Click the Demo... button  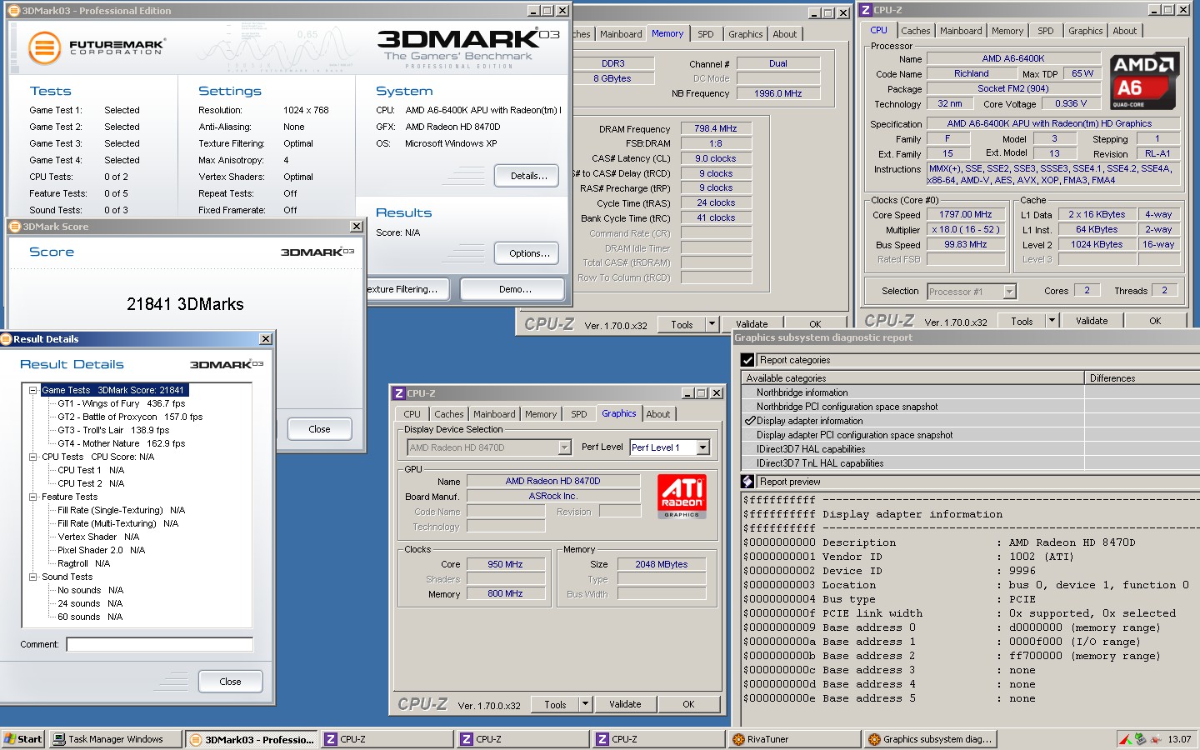point(514,289)
